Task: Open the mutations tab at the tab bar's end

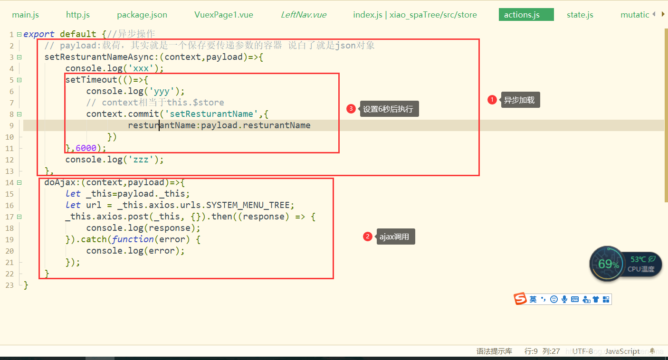Action: 635,15
